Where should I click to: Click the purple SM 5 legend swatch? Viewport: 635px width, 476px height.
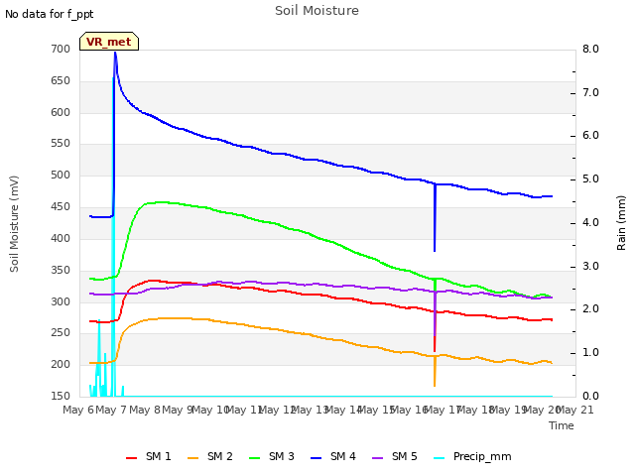coord(378,458)
